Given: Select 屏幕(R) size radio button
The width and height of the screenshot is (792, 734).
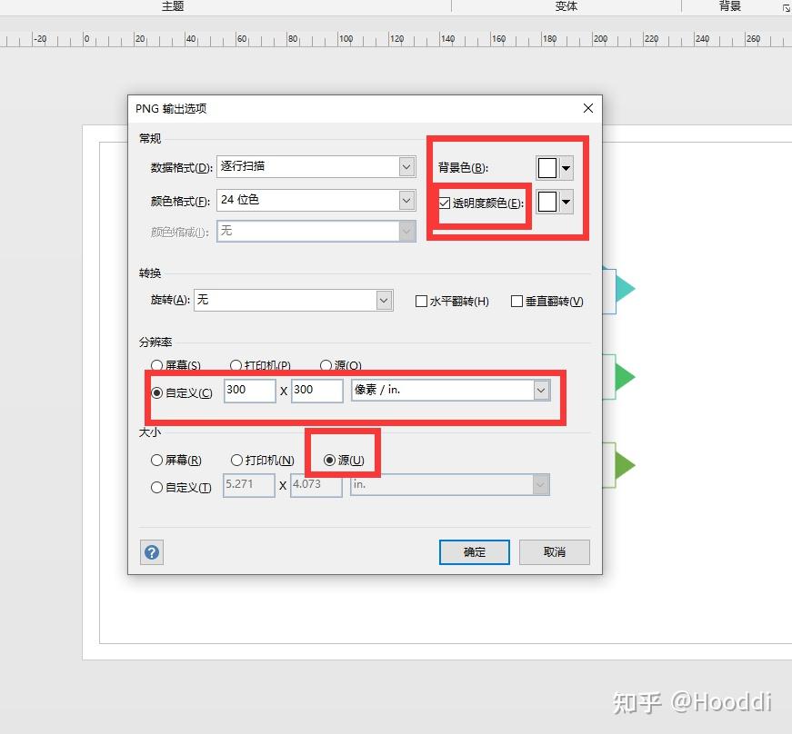Looking at the screenshot, I should [x=156, y=460].
